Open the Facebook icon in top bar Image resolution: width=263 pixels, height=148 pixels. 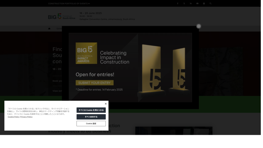178,4
